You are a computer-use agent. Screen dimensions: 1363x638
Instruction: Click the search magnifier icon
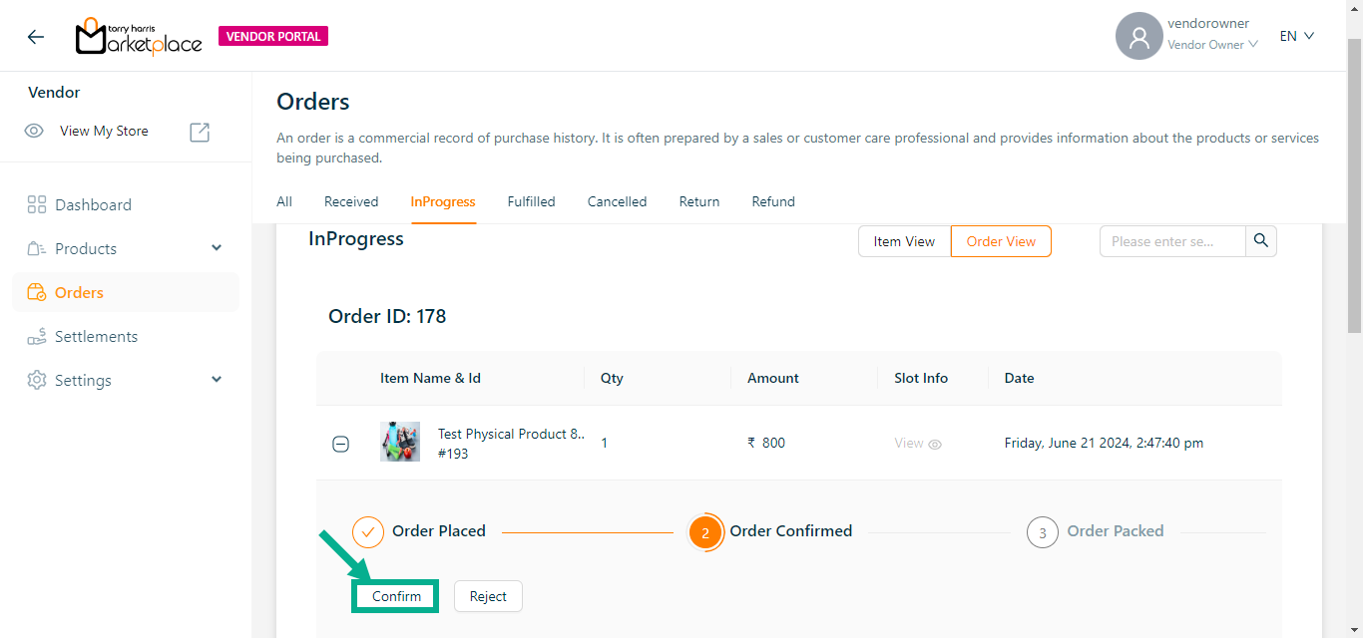click(x=1261, y=241)
